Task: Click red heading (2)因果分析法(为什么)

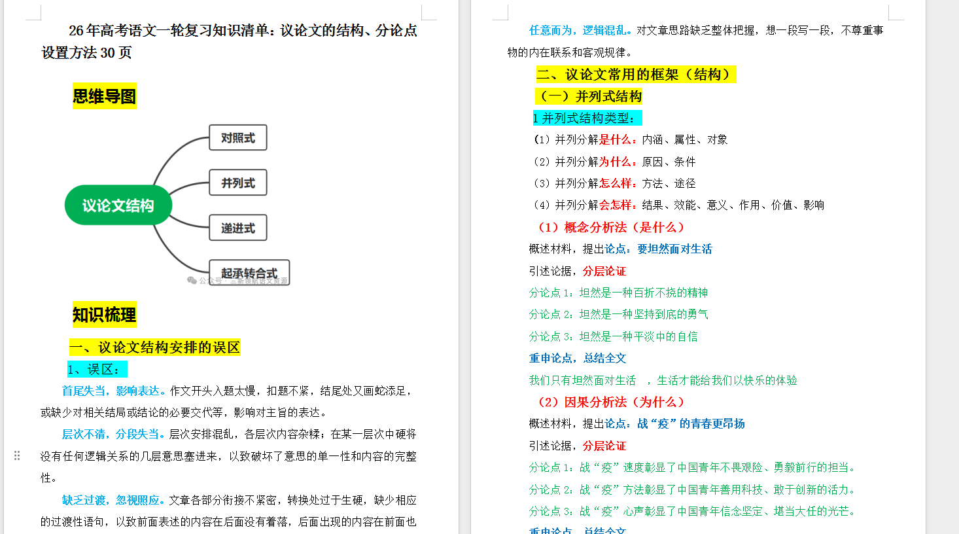Action: [x=610, y=402]
